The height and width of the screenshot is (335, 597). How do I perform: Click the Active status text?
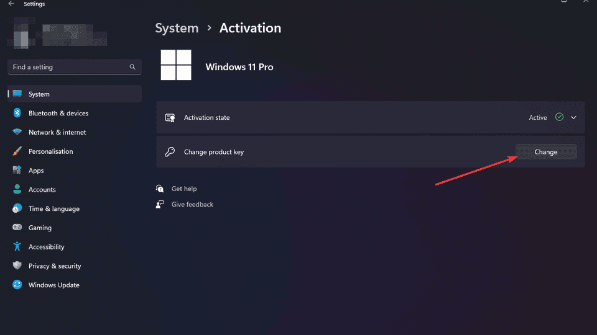click(x=537, y=117)
